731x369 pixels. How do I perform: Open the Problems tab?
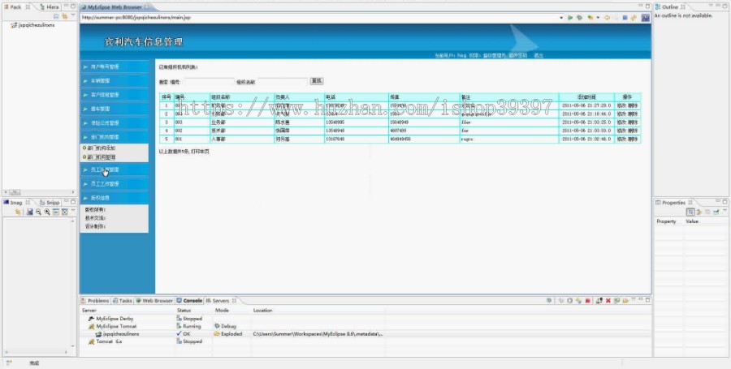(96, 301)
